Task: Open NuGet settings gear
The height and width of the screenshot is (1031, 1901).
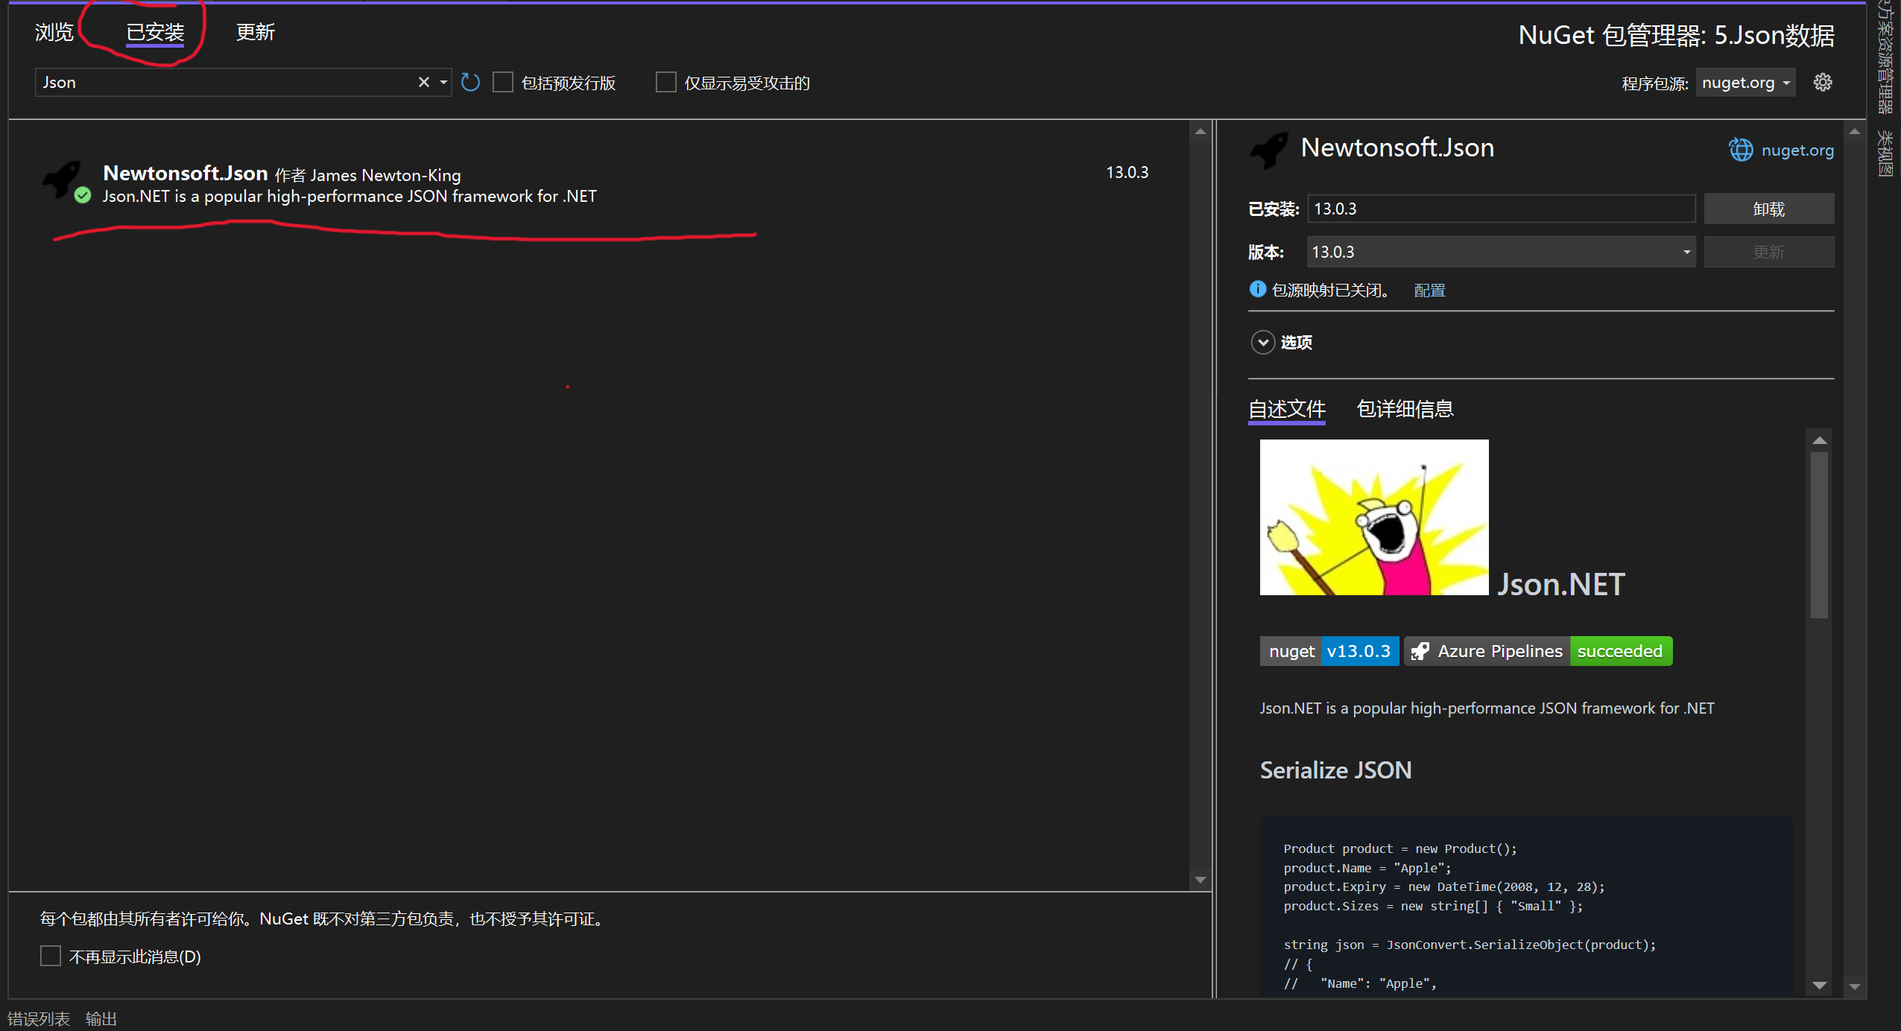Action: (1823, 82)
